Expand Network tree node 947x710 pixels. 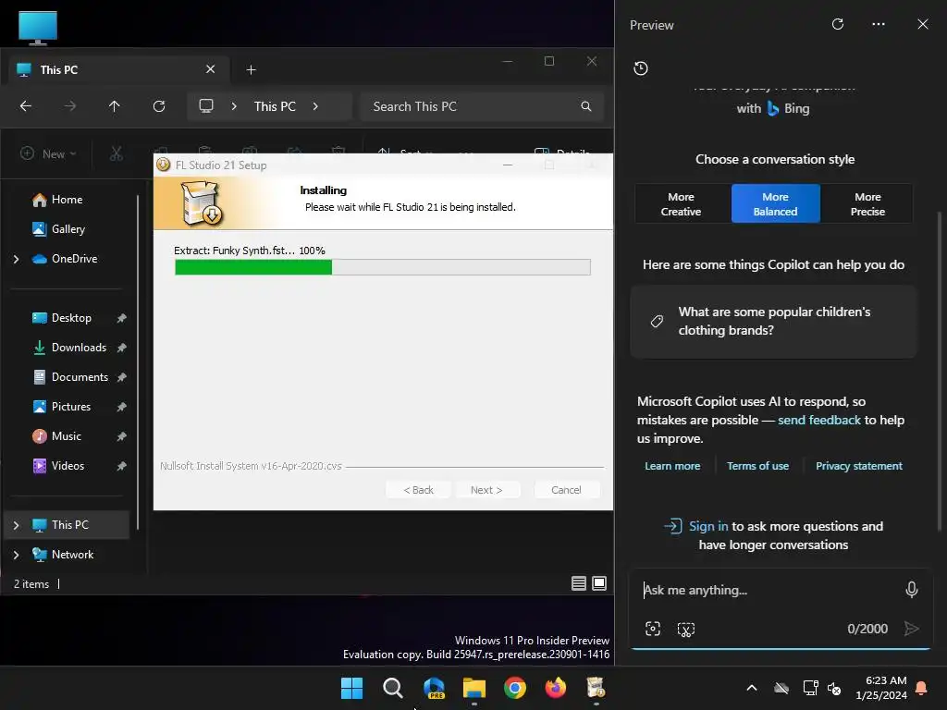pyautogui.click(x=17, y=555)
